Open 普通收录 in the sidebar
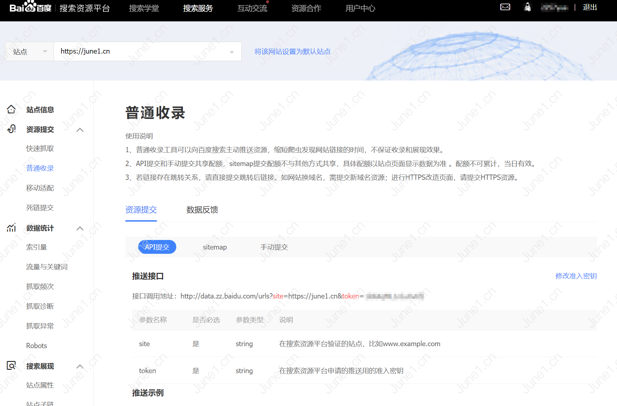 coord(40,168)
